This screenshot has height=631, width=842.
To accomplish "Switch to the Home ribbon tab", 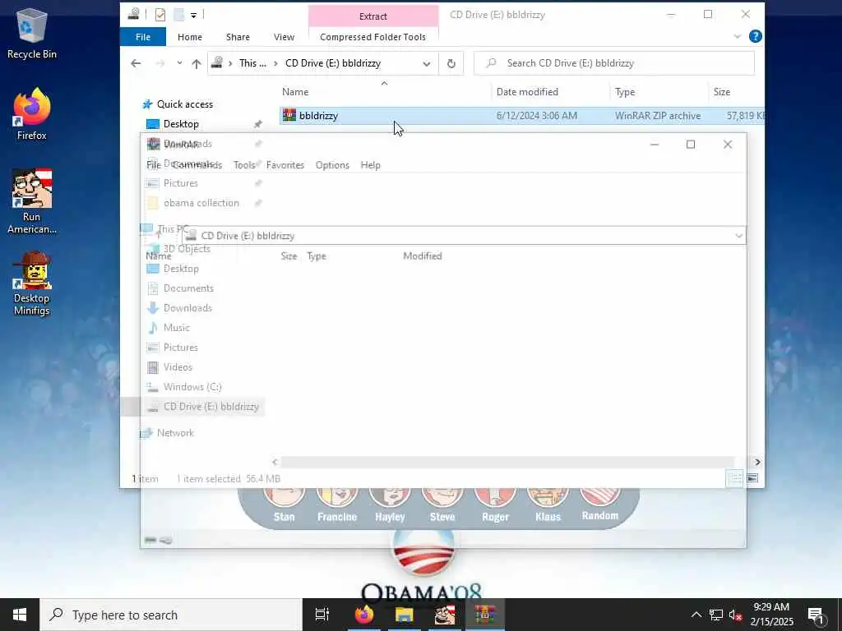I will click(190, 36).
